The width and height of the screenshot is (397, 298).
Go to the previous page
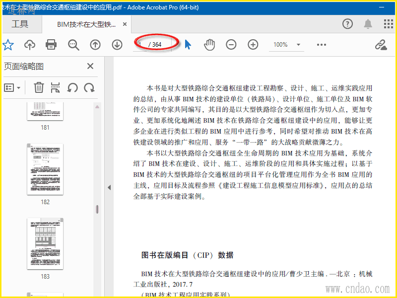point(95,45)
